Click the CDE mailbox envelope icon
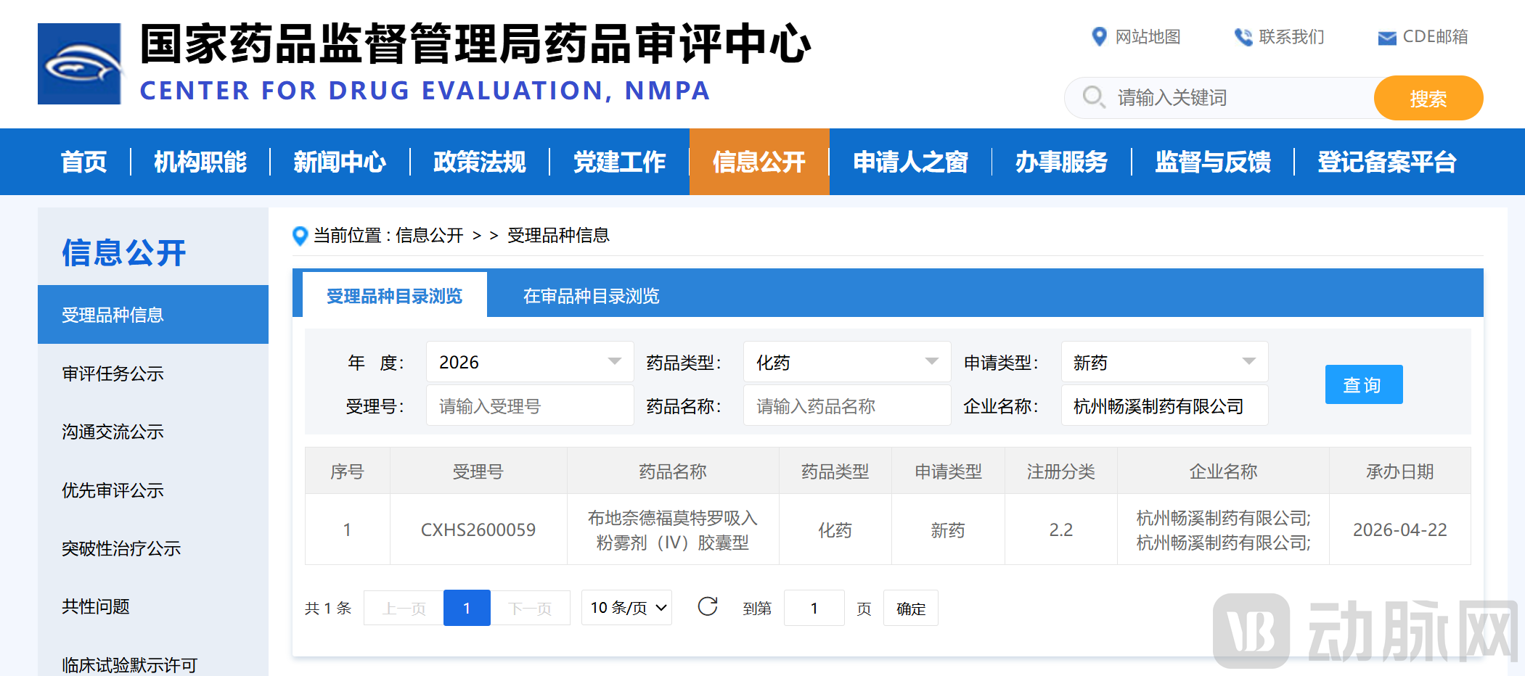The width and height of the screenshot is (1525, 676). pyautogui.click(x=1386, y=38)
